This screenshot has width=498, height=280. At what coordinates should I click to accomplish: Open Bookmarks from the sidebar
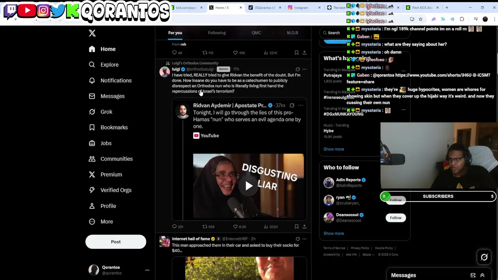pyautogui.click(x=109, y=127)
